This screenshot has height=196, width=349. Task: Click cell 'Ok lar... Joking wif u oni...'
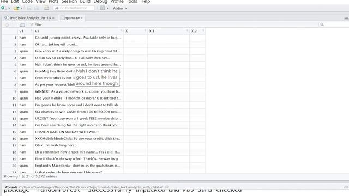point(79,44)
